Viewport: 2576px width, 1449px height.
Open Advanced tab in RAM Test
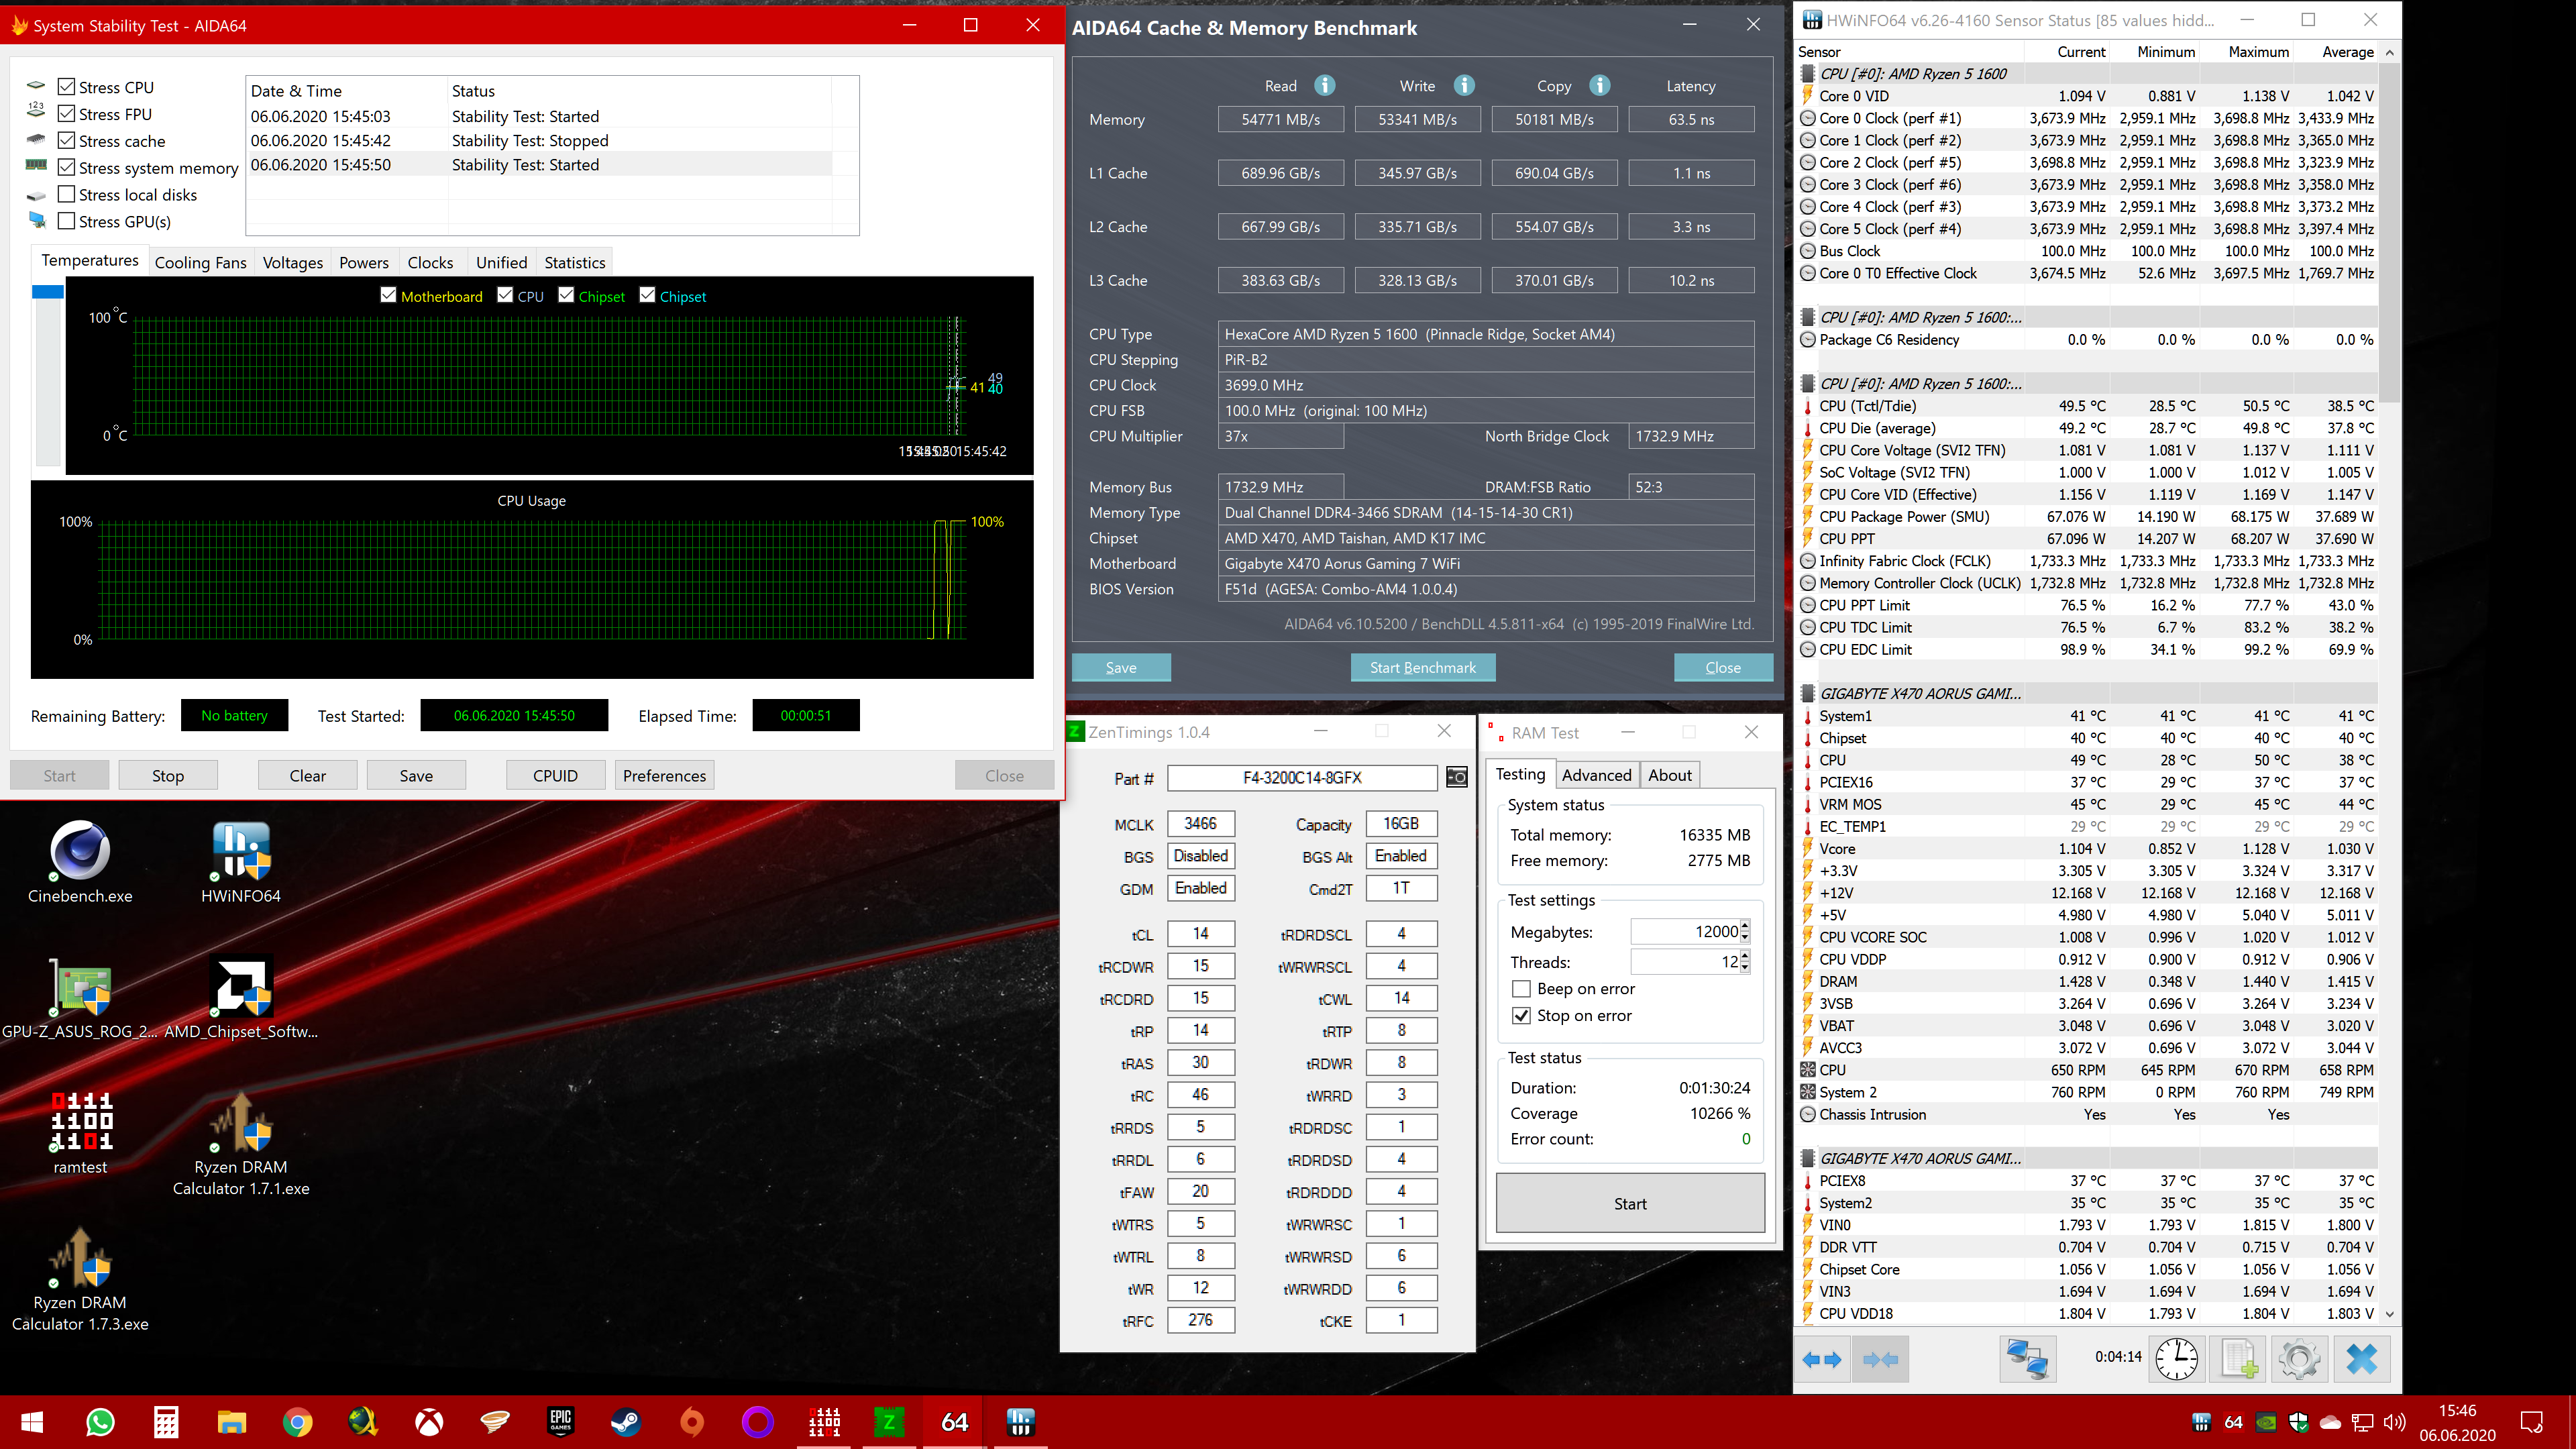1596,775
